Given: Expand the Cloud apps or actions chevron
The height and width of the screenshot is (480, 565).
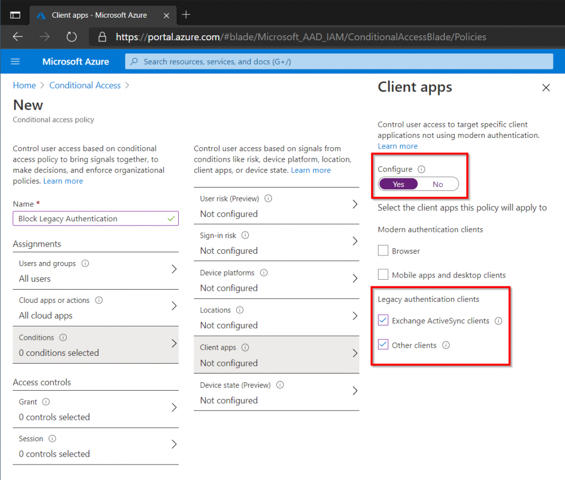Looking at the screenshot, I should [x=174, y=306].
